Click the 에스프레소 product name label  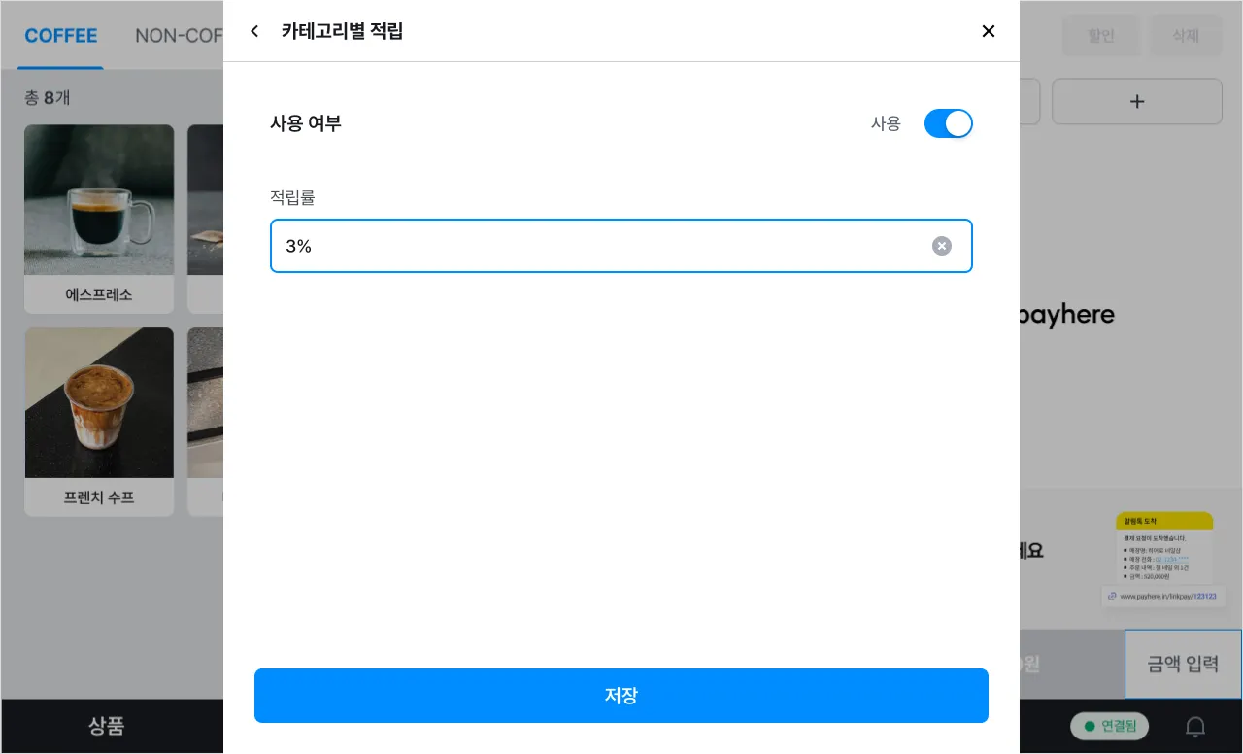point(99,294)
